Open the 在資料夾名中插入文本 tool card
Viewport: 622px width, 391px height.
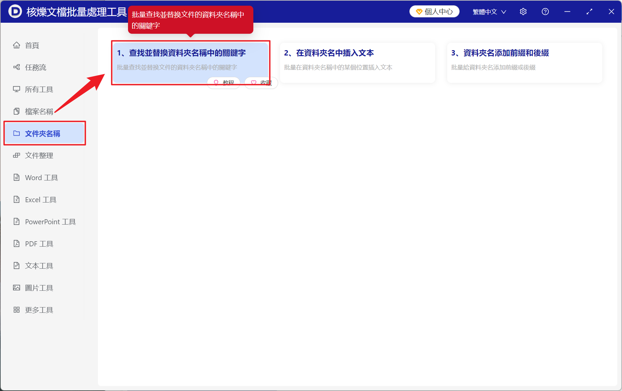357,62
